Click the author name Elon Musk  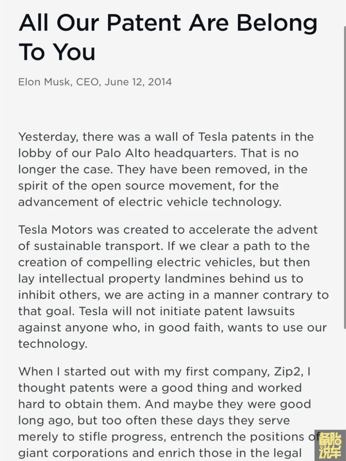(x=45, y=82)
